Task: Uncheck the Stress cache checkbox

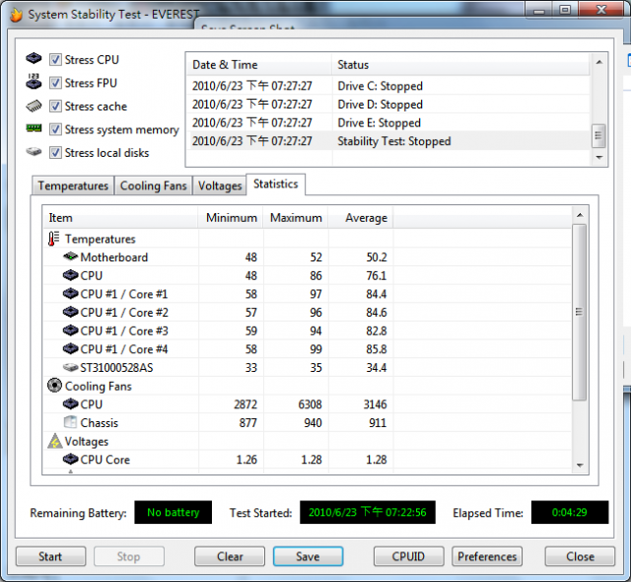Action: (x=55, y=107)
